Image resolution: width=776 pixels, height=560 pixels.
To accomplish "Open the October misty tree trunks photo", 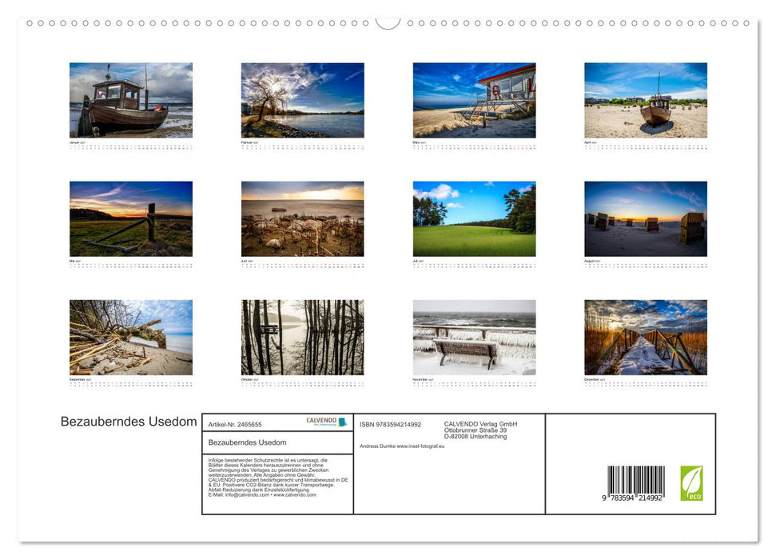I will point(302,337).
